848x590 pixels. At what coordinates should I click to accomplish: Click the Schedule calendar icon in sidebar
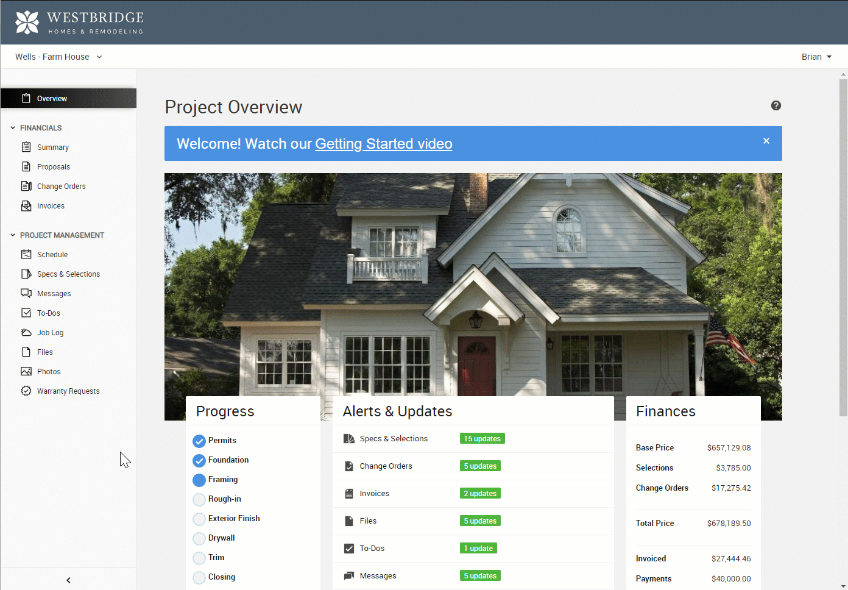[26, 254]
